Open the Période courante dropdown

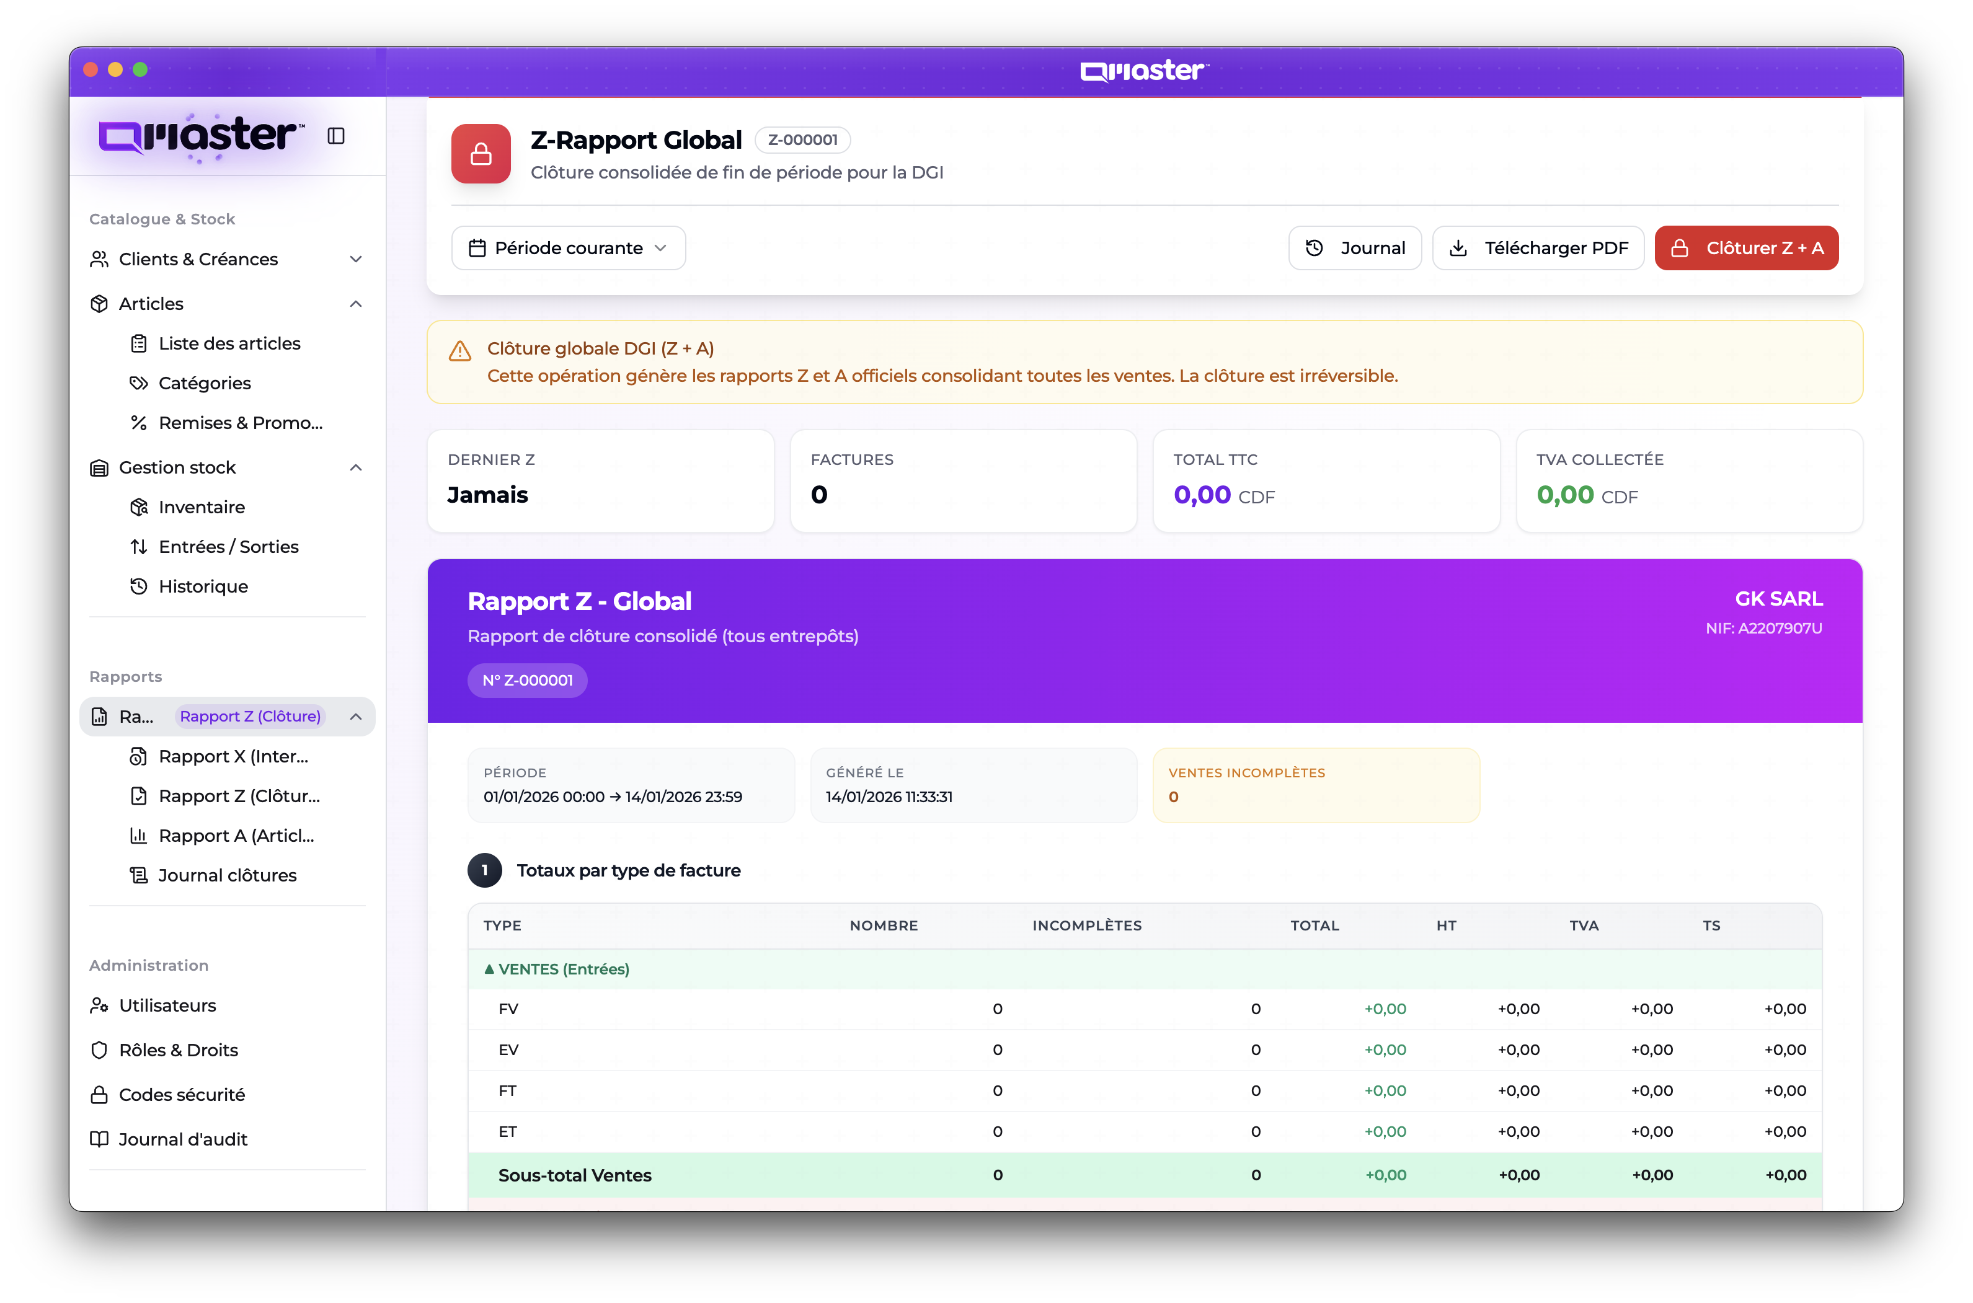click(569, 247)
